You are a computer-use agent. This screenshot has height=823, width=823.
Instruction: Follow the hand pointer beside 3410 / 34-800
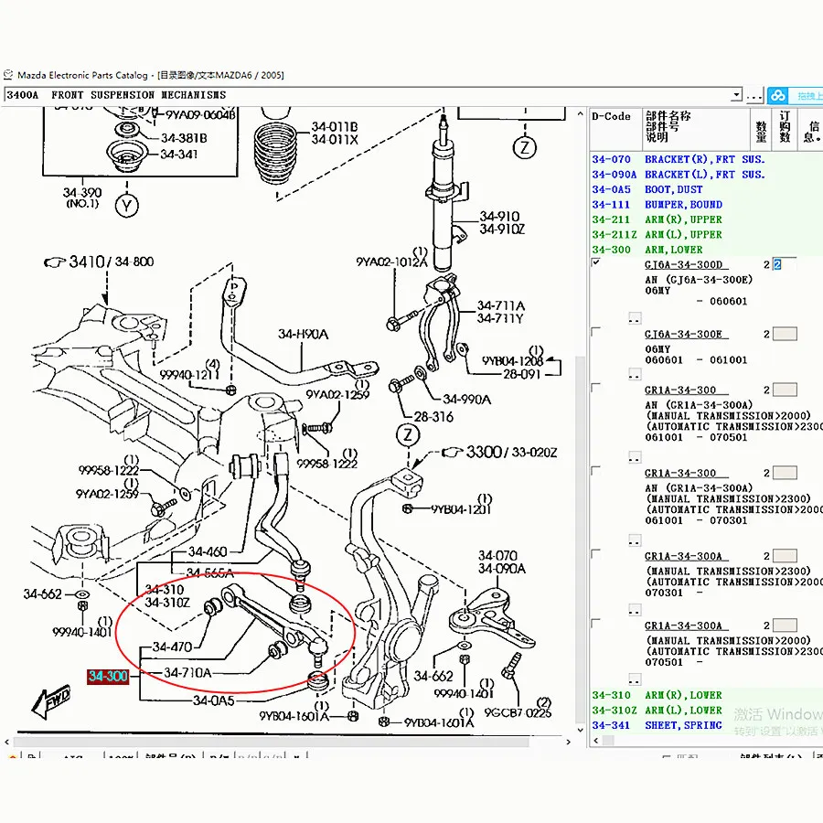pyautogui.click(x=55, y=262)
